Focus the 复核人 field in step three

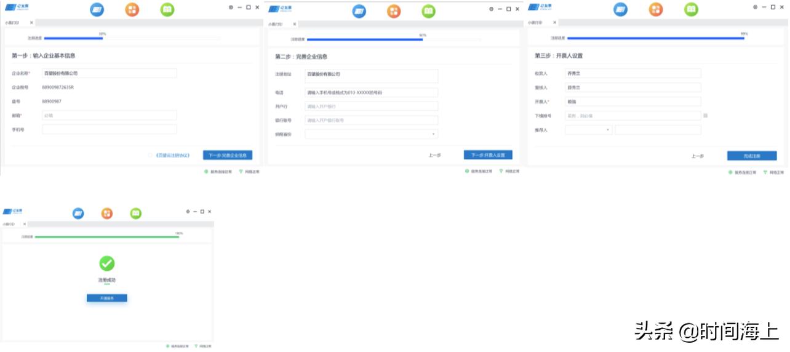click(633, 87)
